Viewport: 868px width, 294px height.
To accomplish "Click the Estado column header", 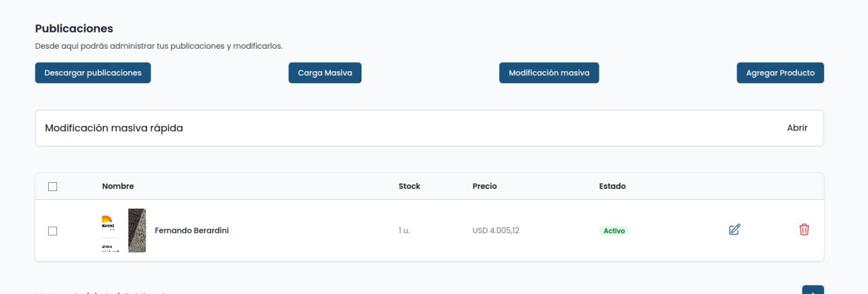I will click(612, 186).
